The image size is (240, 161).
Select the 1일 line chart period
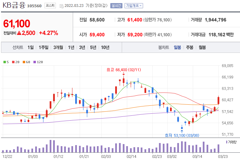coord(31,47)
